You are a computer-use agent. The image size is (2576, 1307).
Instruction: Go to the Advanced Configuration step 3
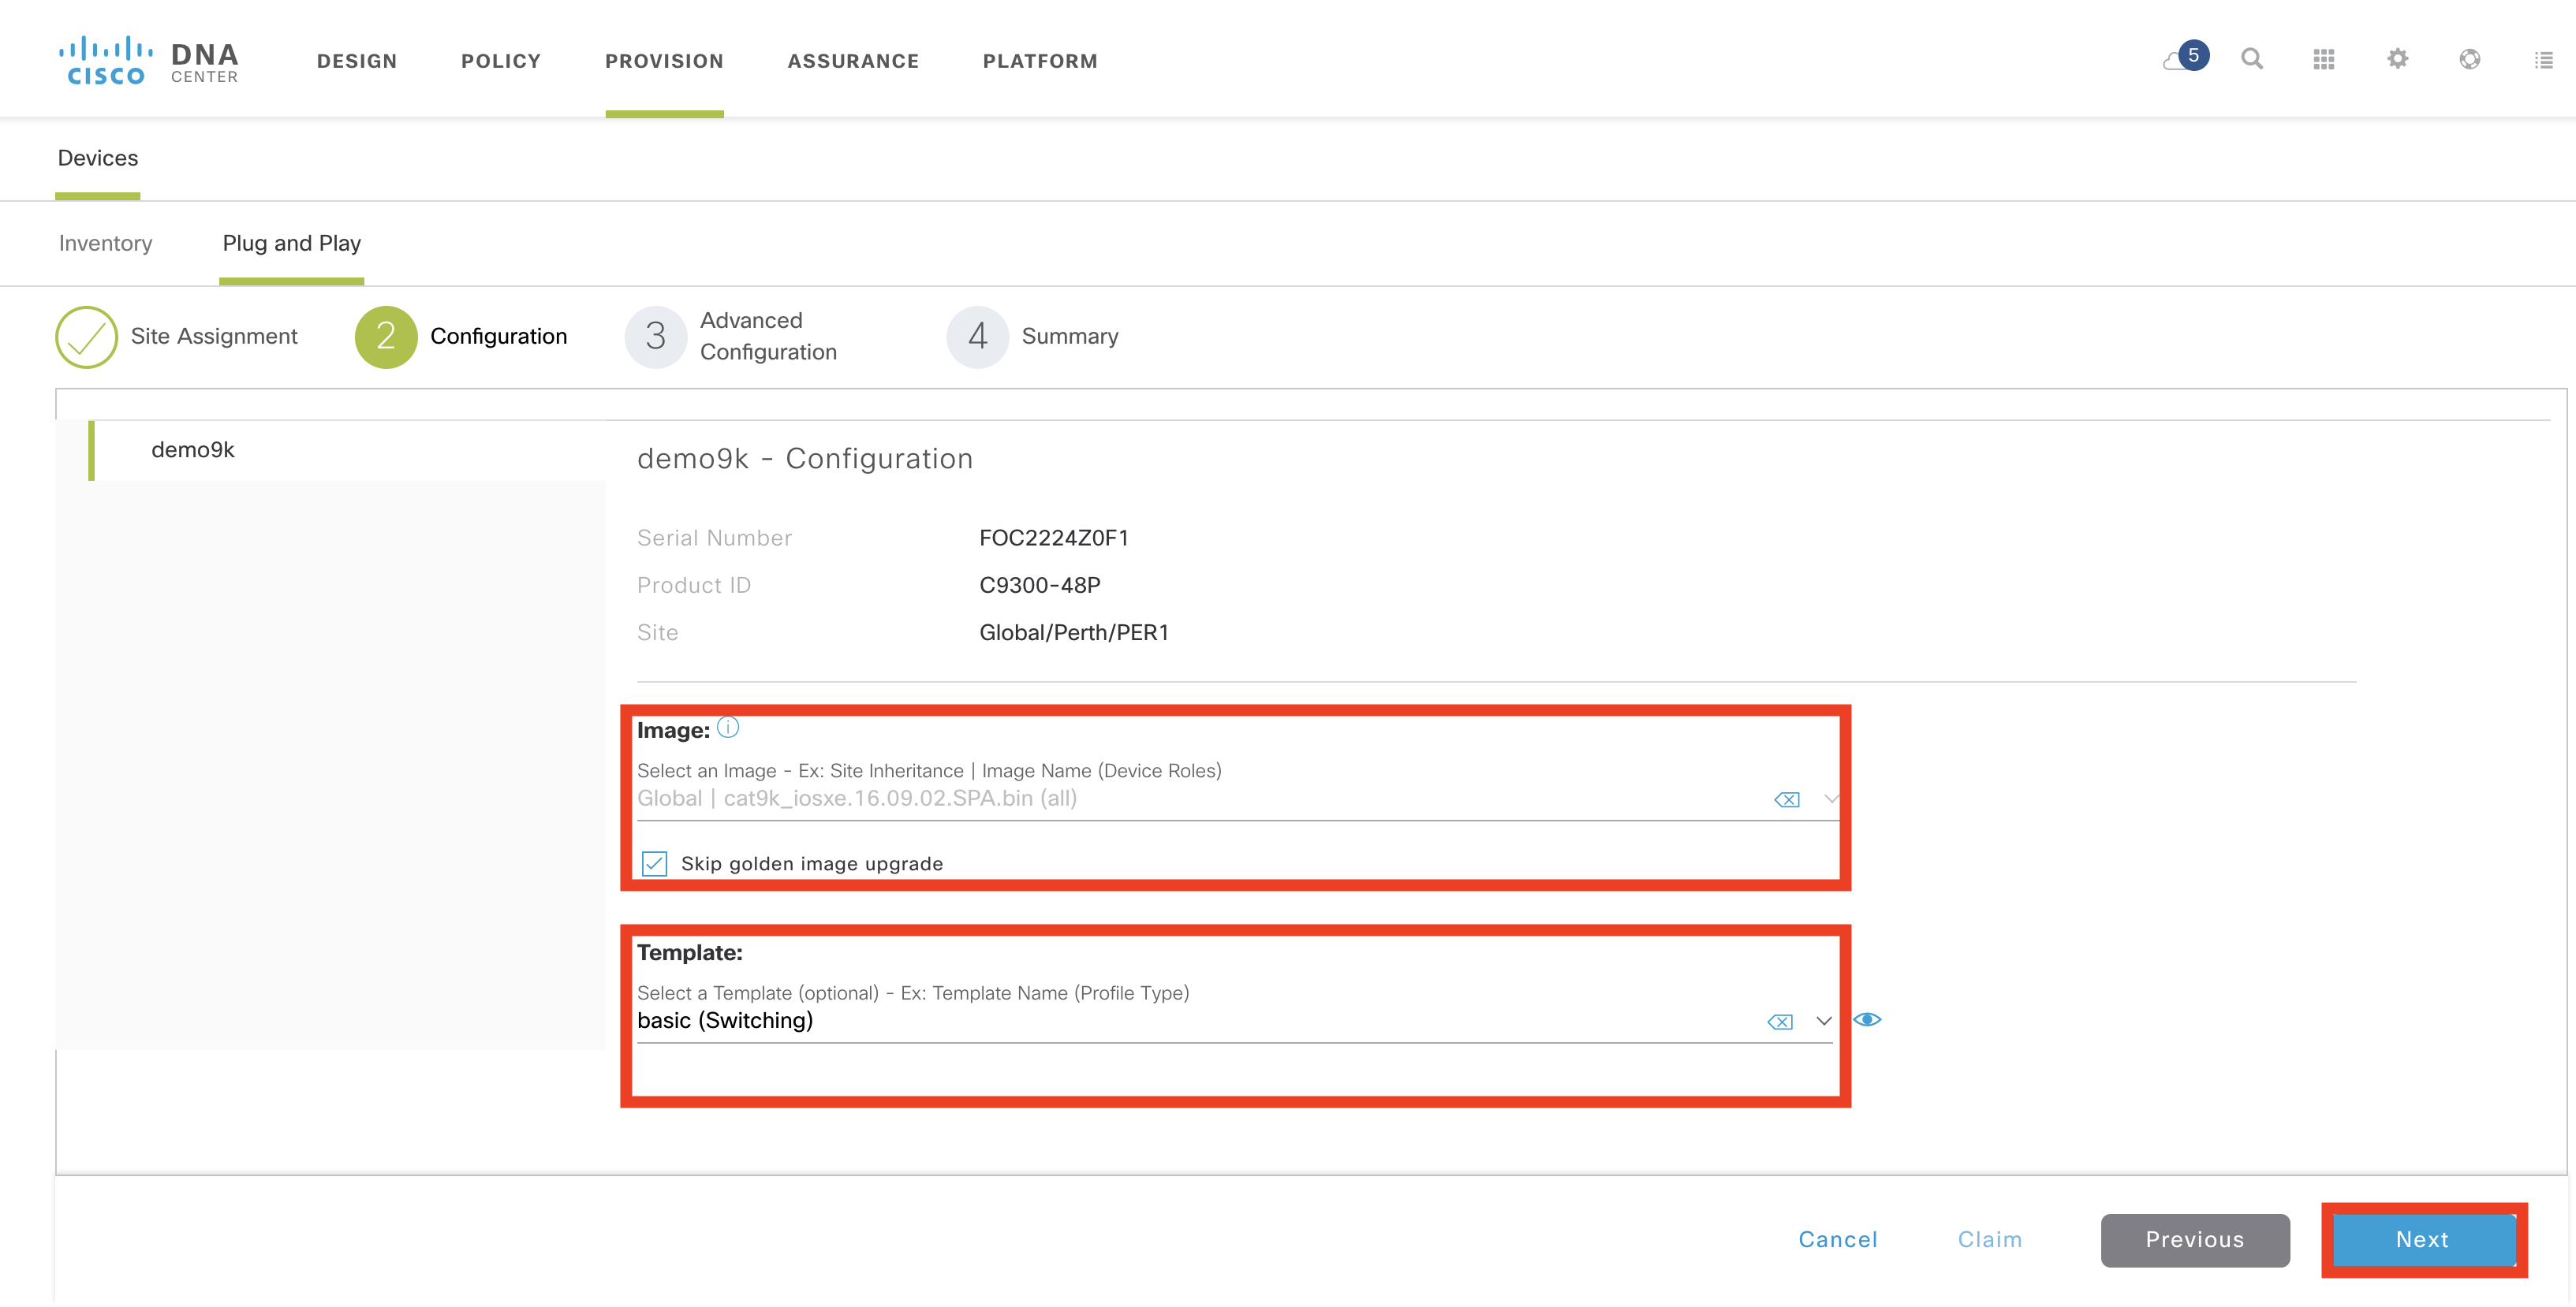(x=655, y=337)
